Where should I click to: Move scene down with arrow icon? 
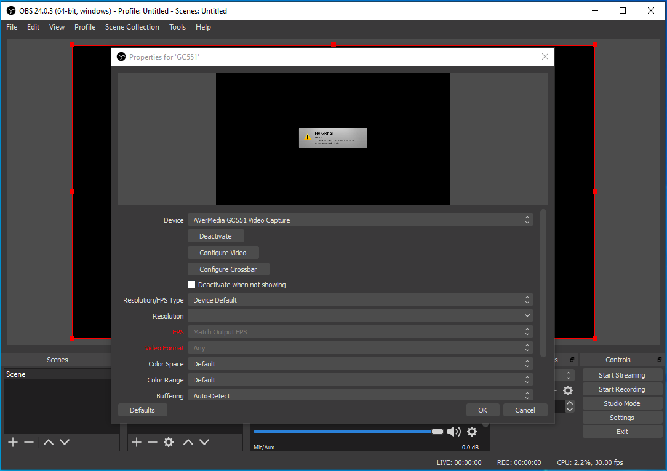tap(65, 442)
